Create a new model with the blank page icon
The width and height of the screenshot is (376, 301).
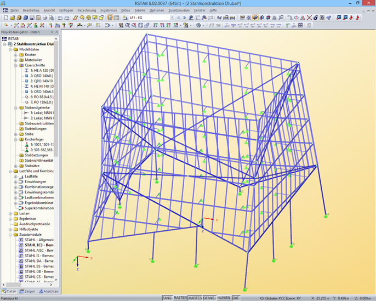(x=6, y=18)
